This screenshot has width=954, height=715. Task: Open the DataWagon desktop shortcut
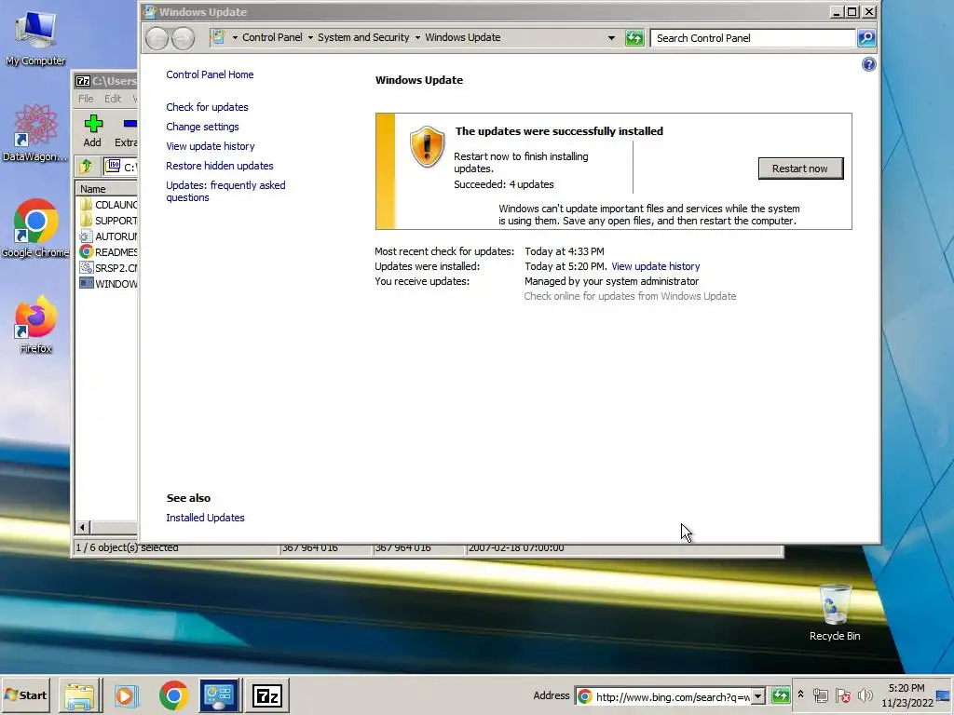coord(35,132)
